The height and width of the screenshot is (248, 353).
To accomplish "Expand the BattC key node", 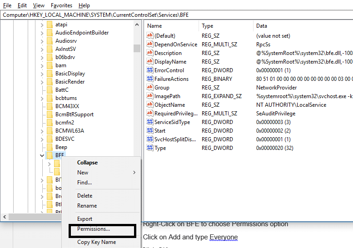I will coord(42,90).
